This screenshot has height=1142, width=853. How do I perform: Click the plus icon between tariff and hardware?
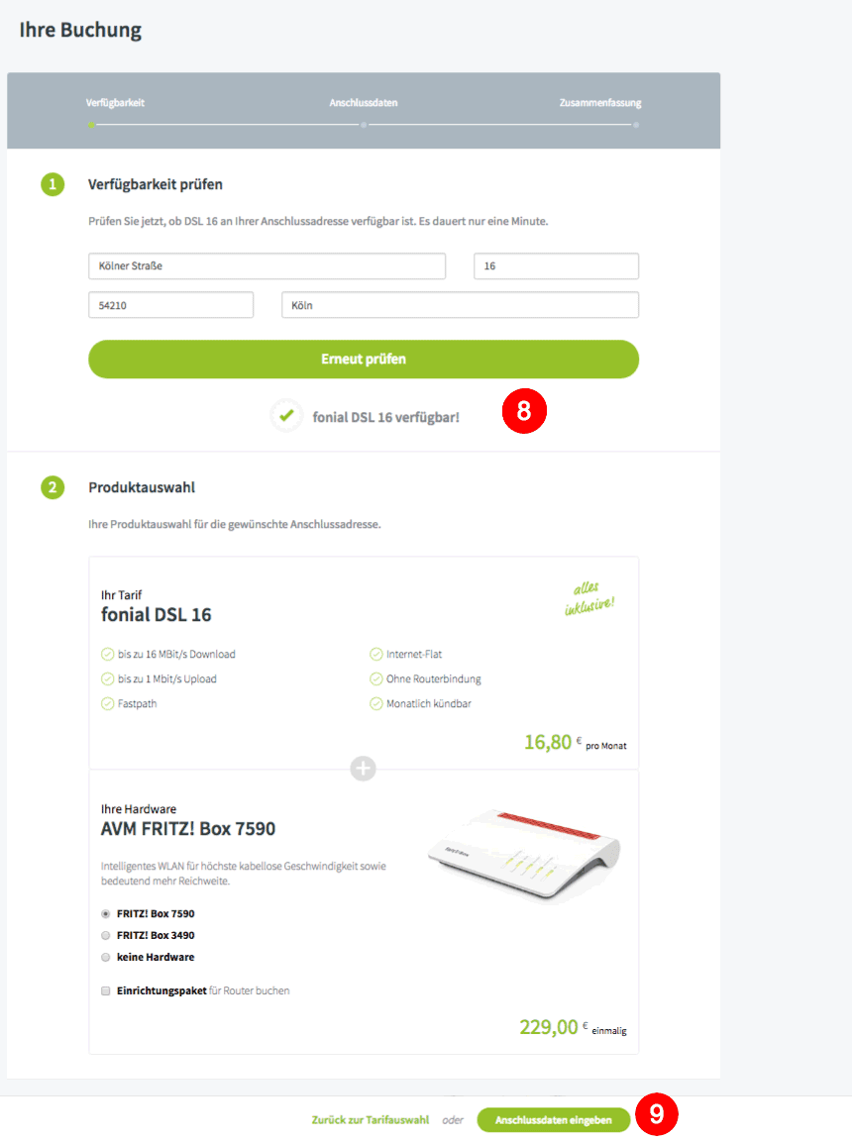point(363,769)
